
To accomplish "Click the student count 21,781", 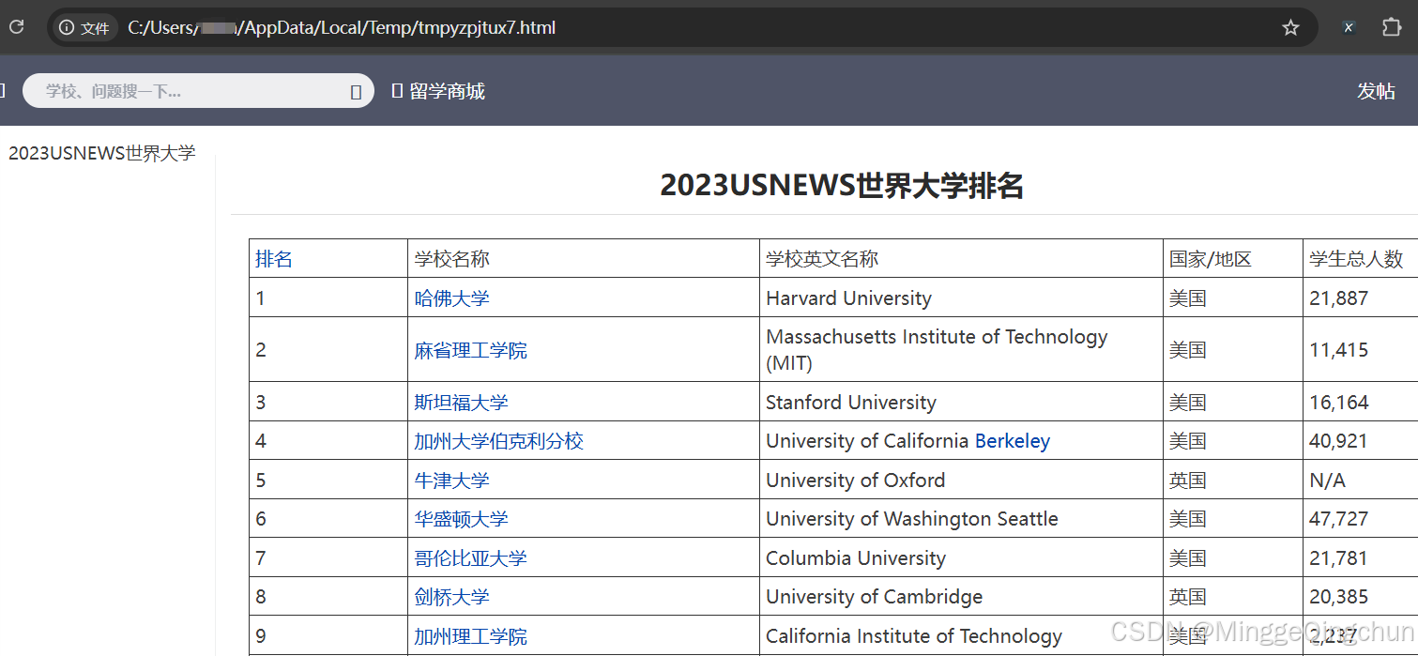I will click(1339, 558).
